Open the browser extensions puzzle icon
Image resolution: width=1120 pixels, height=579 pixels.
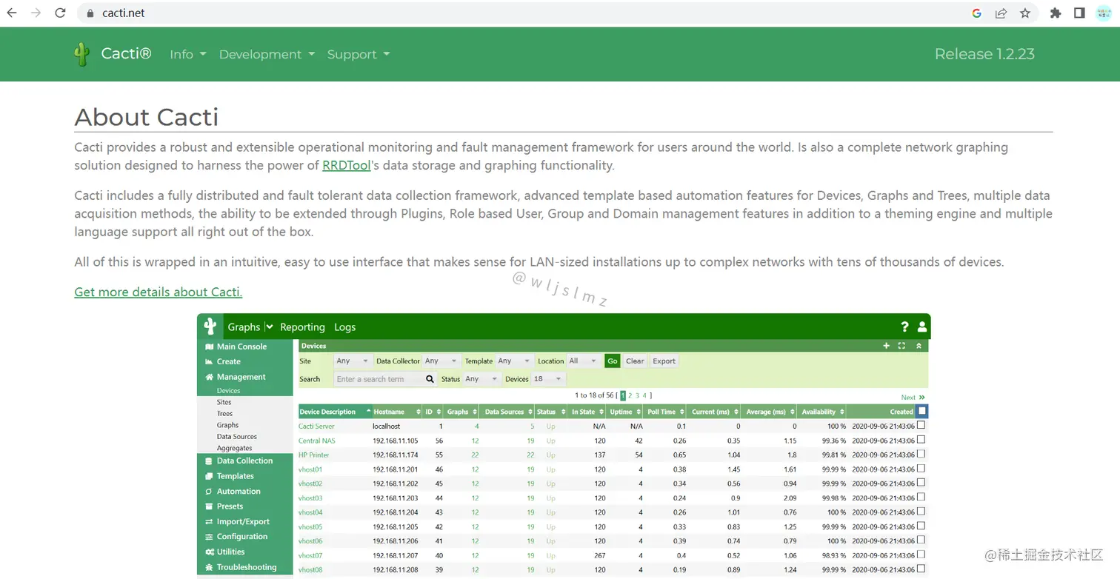coord(1056,13)
